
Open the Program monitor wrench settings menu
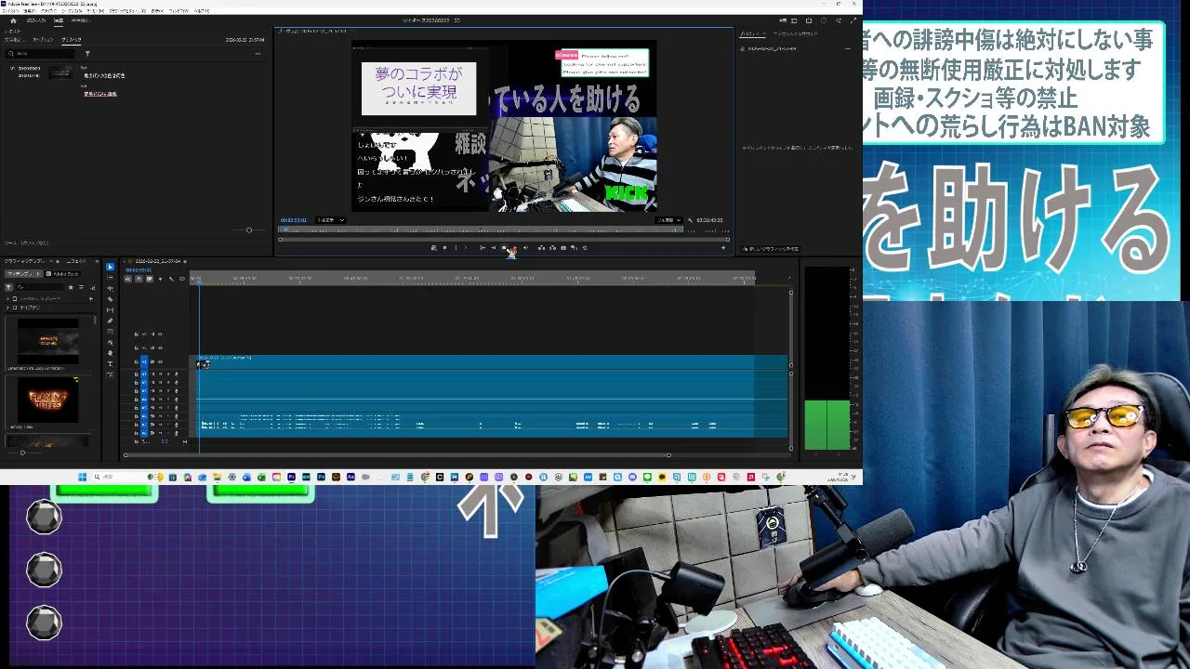click(689, 220)
